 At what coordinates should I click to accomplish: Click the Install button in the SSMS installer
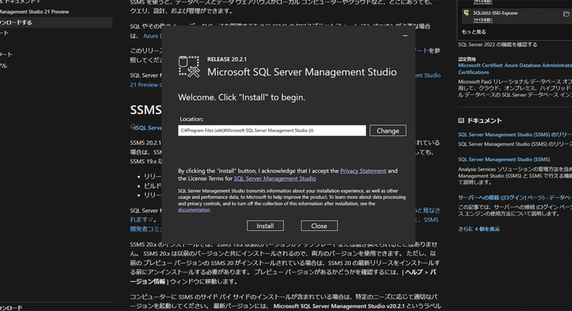(x=265, y=226)
